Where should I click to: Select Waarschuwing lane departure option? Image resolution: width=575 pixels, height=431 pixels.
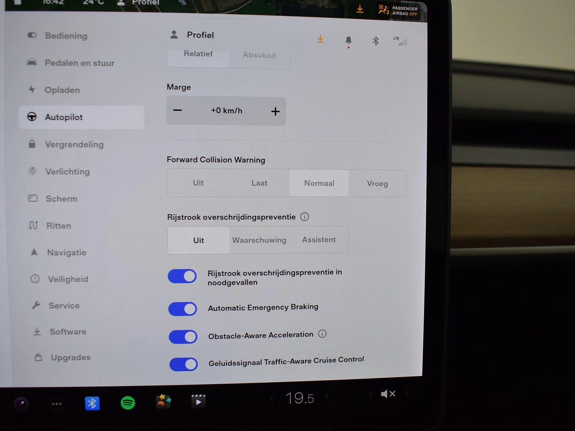tap(258, 240)
